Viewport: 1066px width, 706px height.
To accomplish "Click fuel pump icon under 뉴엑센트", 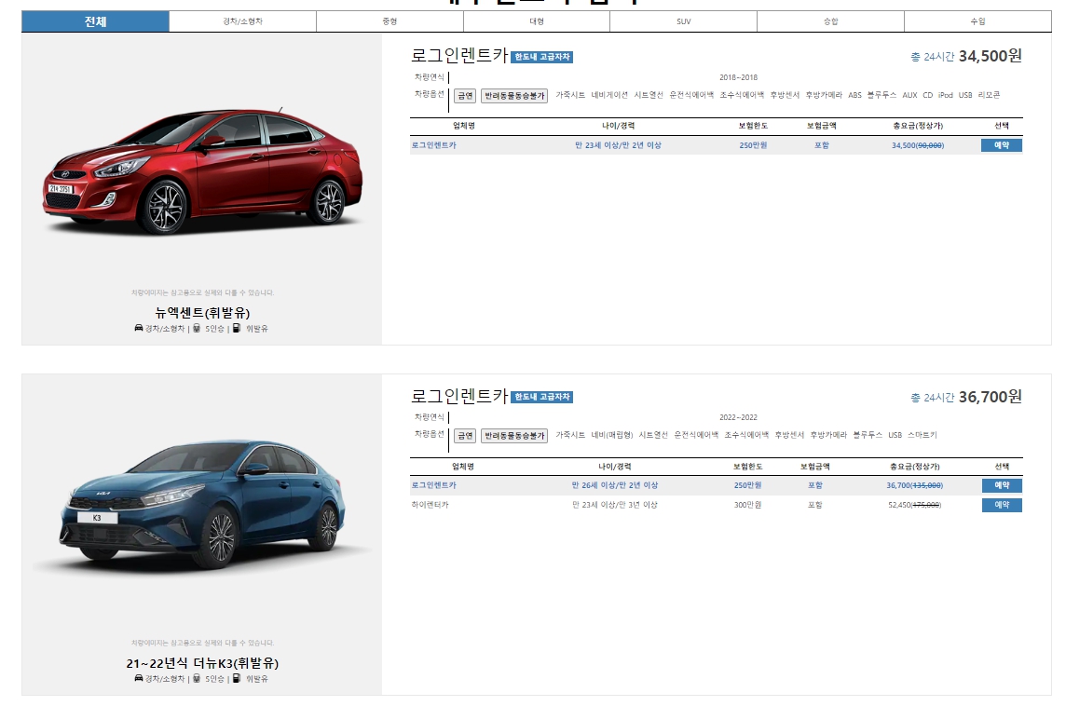I will point(237,328).
